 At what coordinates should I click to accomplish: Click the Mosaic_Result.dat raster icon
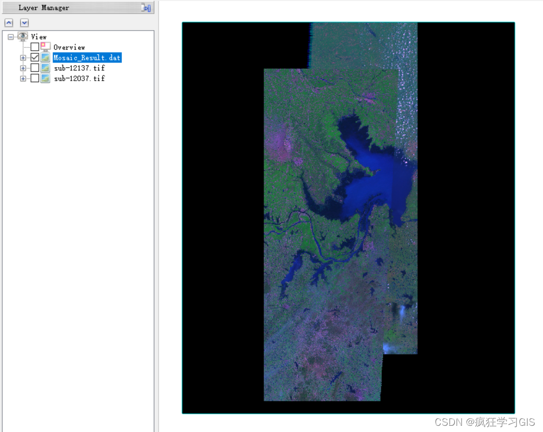45,57
